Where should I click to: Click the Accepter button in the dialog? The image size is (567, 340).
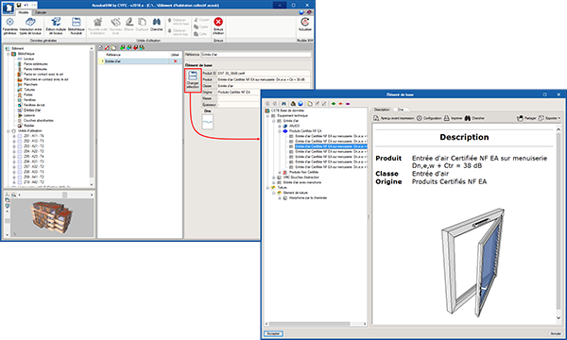273,333
